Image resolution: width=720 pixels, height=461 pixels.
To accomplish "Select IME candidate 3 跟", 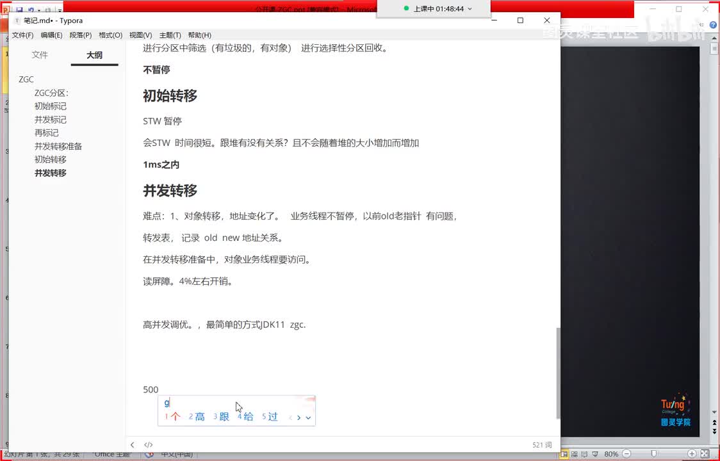I will [x=221, y=417].
